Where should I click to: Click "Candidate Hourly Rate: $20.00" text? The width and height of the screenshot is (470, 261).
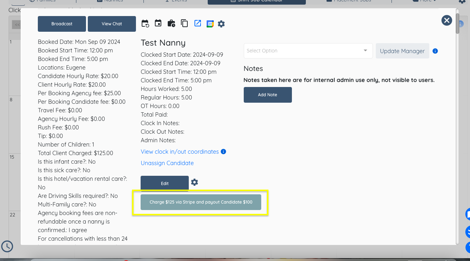click(x=78, y=76)
